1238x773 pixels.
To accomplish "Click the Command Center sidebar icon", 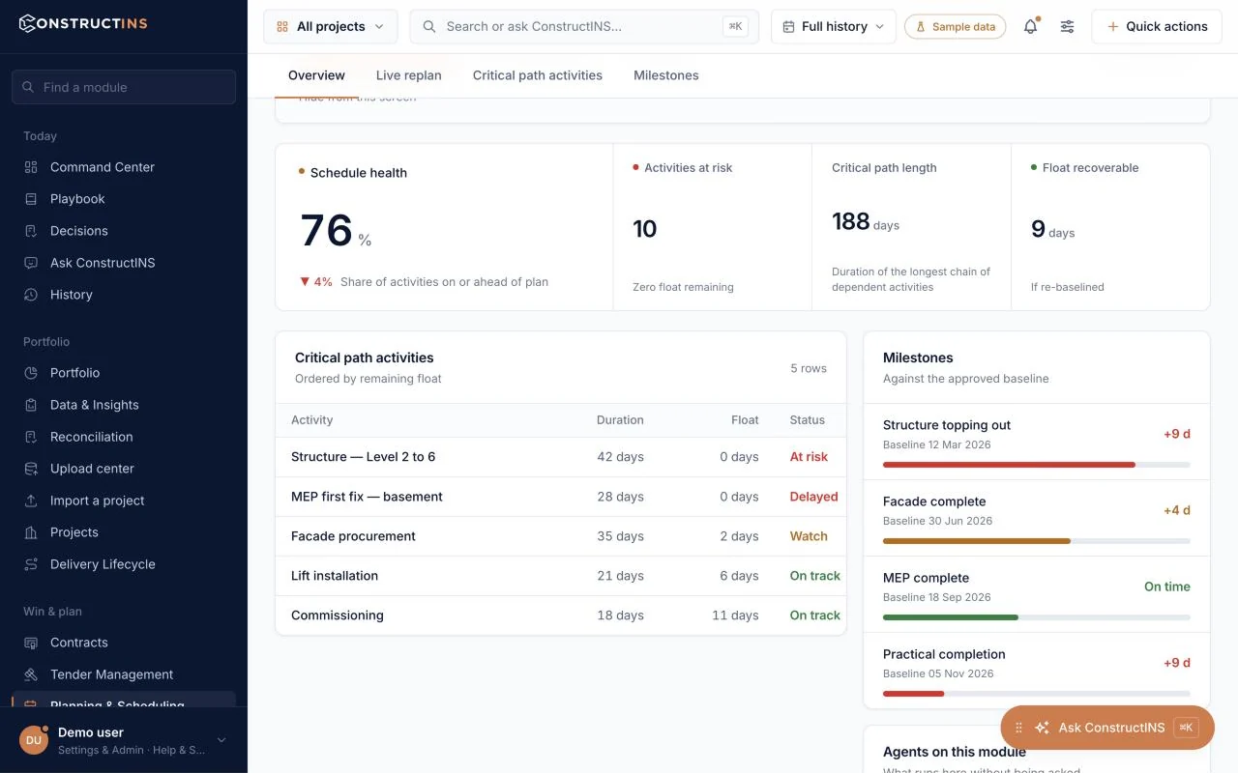I will click(x=31, y=167).
